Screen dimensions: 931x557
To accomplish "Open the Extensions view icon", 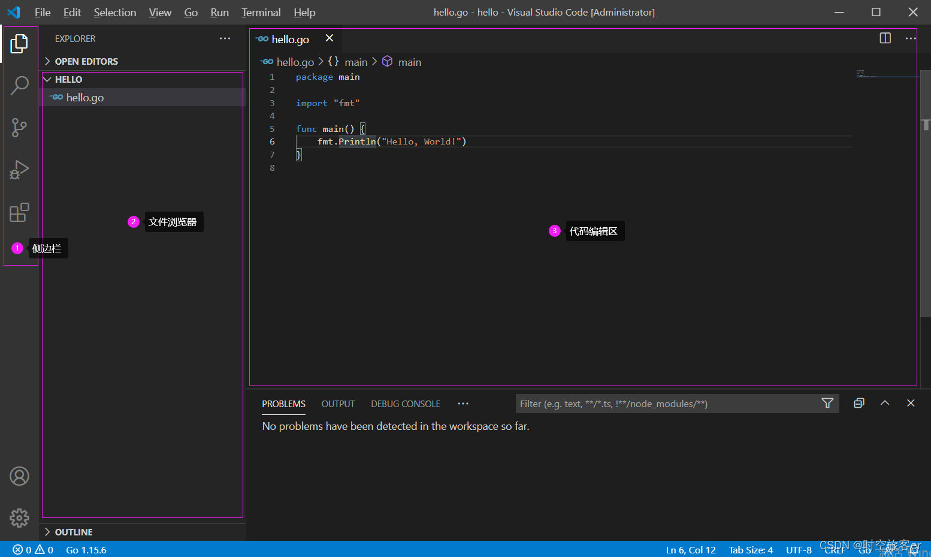I will pyautogui.click(x=19, y=212).
